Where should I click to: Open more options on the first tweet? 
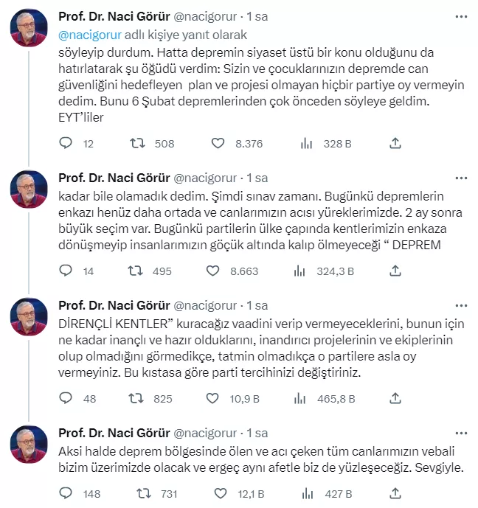click(x=461, y=15)
